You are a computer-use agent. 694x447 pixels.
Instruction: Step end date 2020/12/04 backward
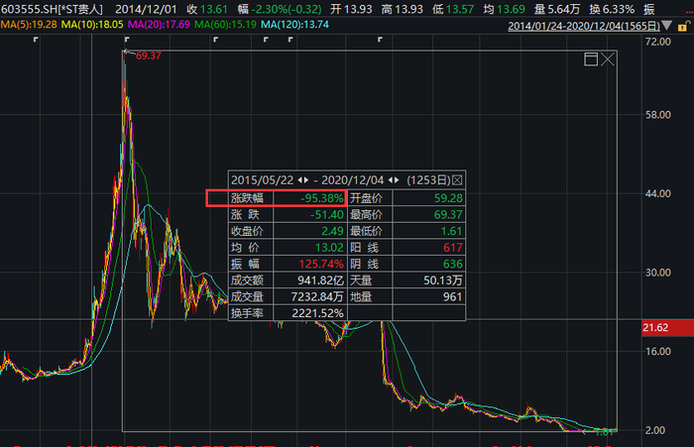[x=391, y=180]
